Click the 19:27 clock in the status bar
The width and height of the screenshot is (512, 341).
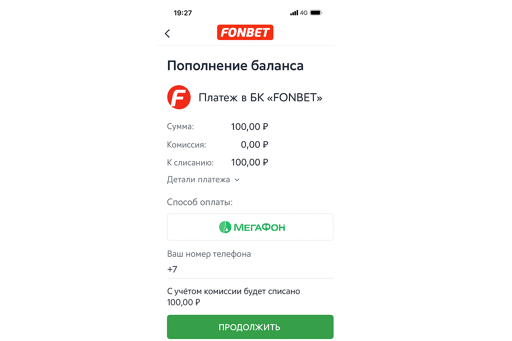[x=183, y=13]
